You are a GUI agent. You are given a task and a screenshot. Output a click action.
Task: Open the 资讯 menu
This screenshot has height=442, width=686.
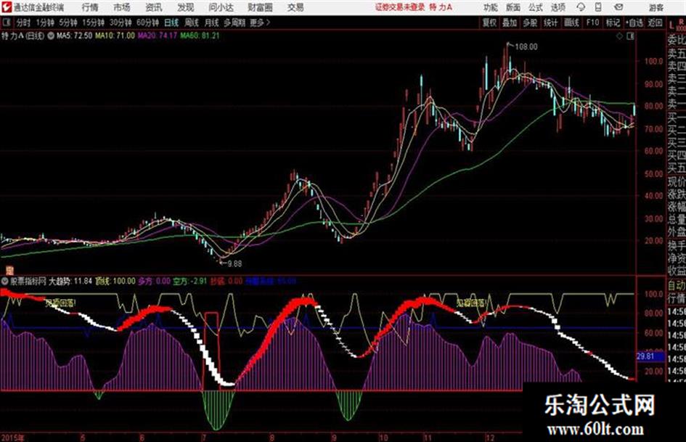pyautogui.click(x=154, y=7)
